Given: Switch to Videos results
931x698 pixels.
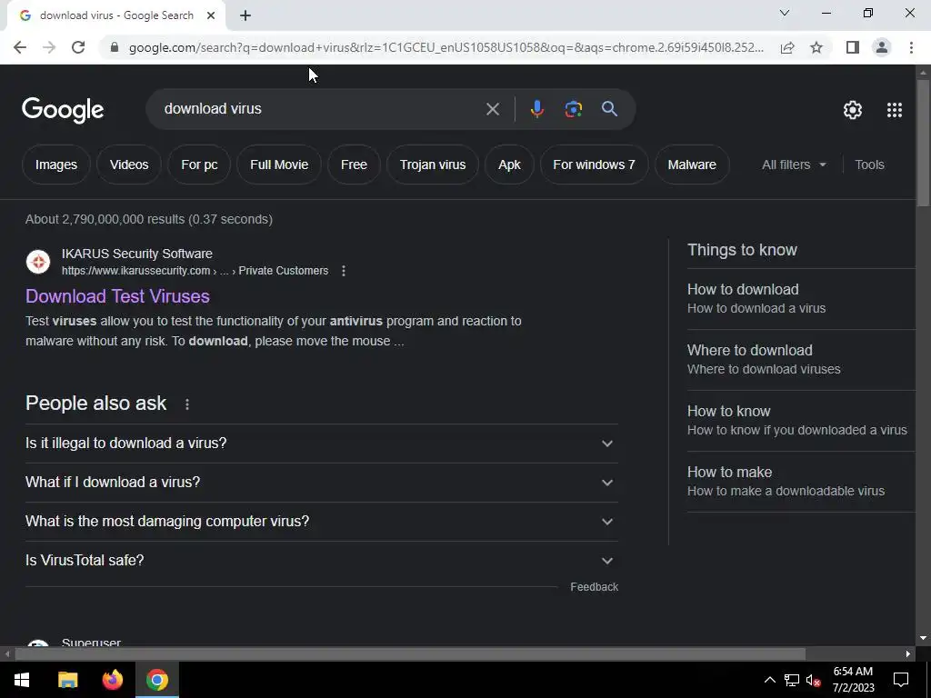Looking at the screenshot, I should tap(129, 165).
